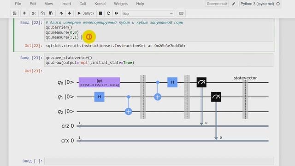The width and height of the screenshot is (295, 166).
Task: Click into code cell with qc.save_statevector()
Action: (x=159, y=60)
